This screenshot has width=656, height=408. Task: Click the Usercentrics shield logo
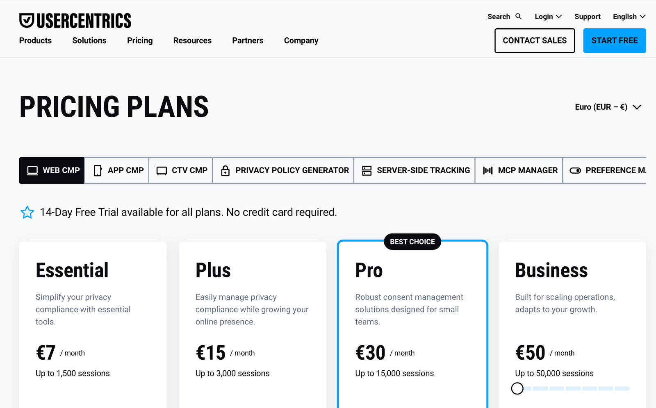tap(27, 20)
